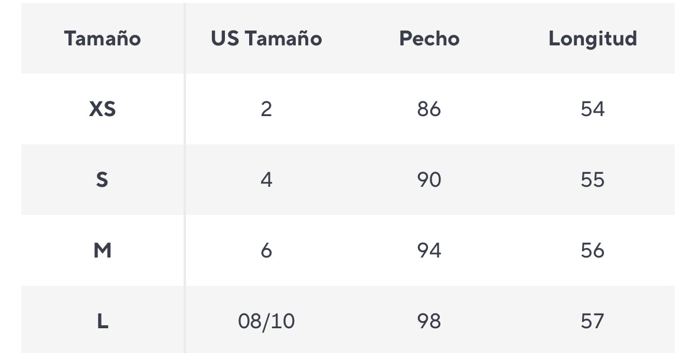Select Pecho value 94

(x=429, y=250)
